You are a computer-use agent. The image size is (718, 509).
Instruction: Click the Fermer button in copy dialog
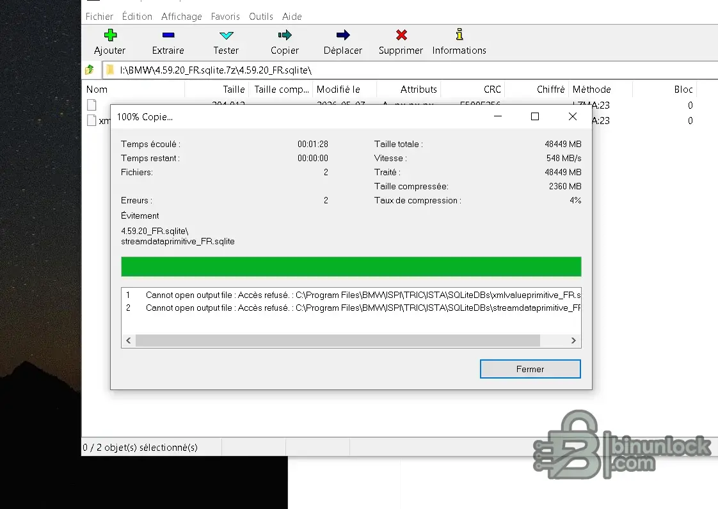click(531, 369)
